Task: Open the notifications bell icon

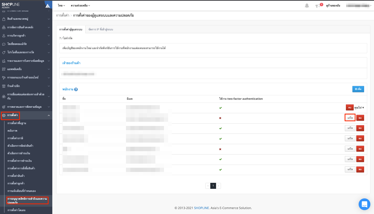Action: tap(307, 5)
